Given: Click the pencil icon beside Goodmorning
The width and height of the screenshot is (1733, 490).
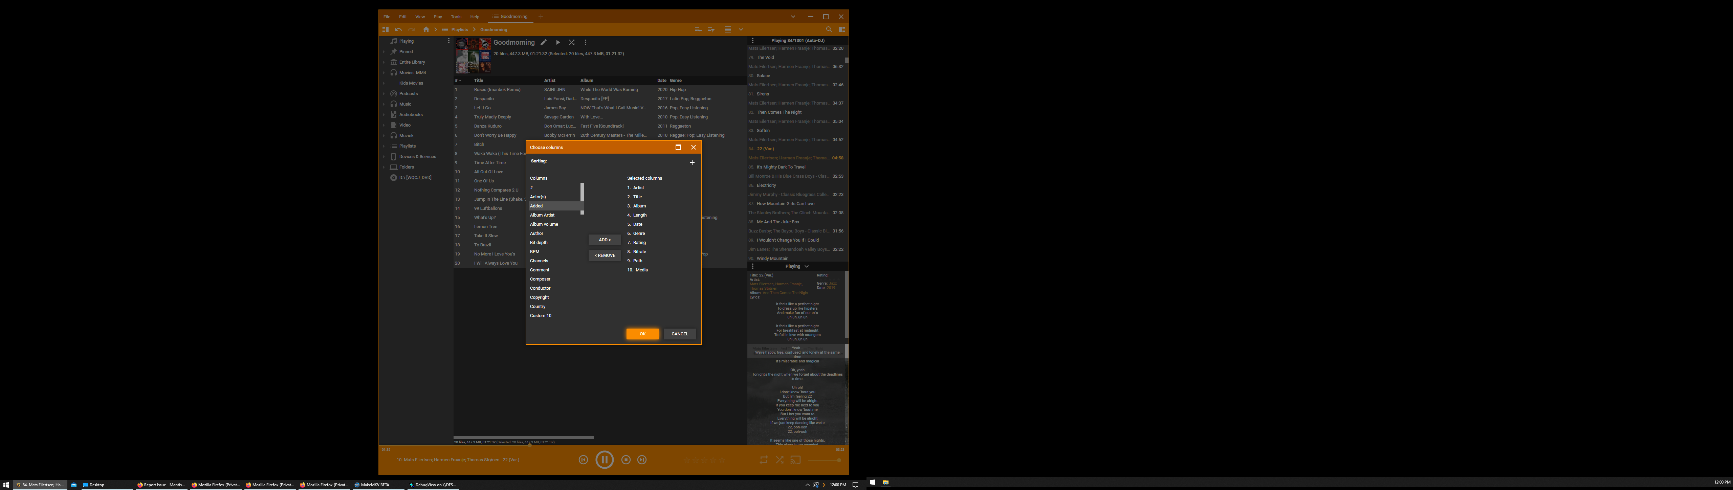Looking at the screenshot, I should click(544, 42).
